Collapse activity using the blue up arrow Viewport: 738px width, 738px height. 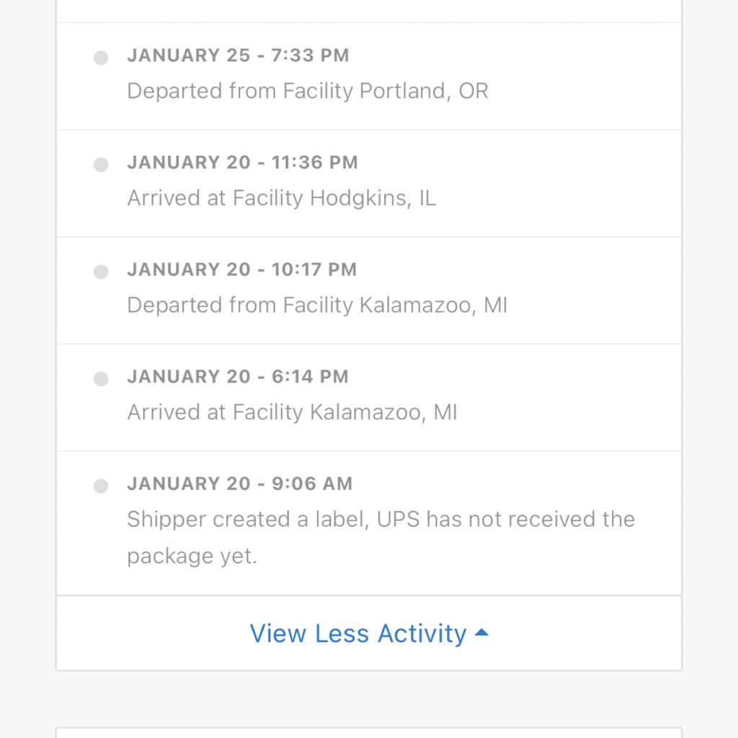[x=482, y=633]
